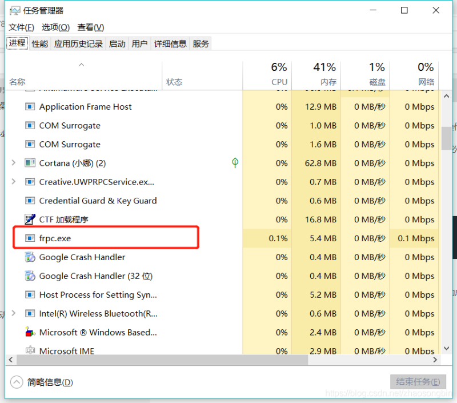Select the 进程 tab
Image resolution: width=457 pixels, height=403 pixels.
tap(17, 43)
